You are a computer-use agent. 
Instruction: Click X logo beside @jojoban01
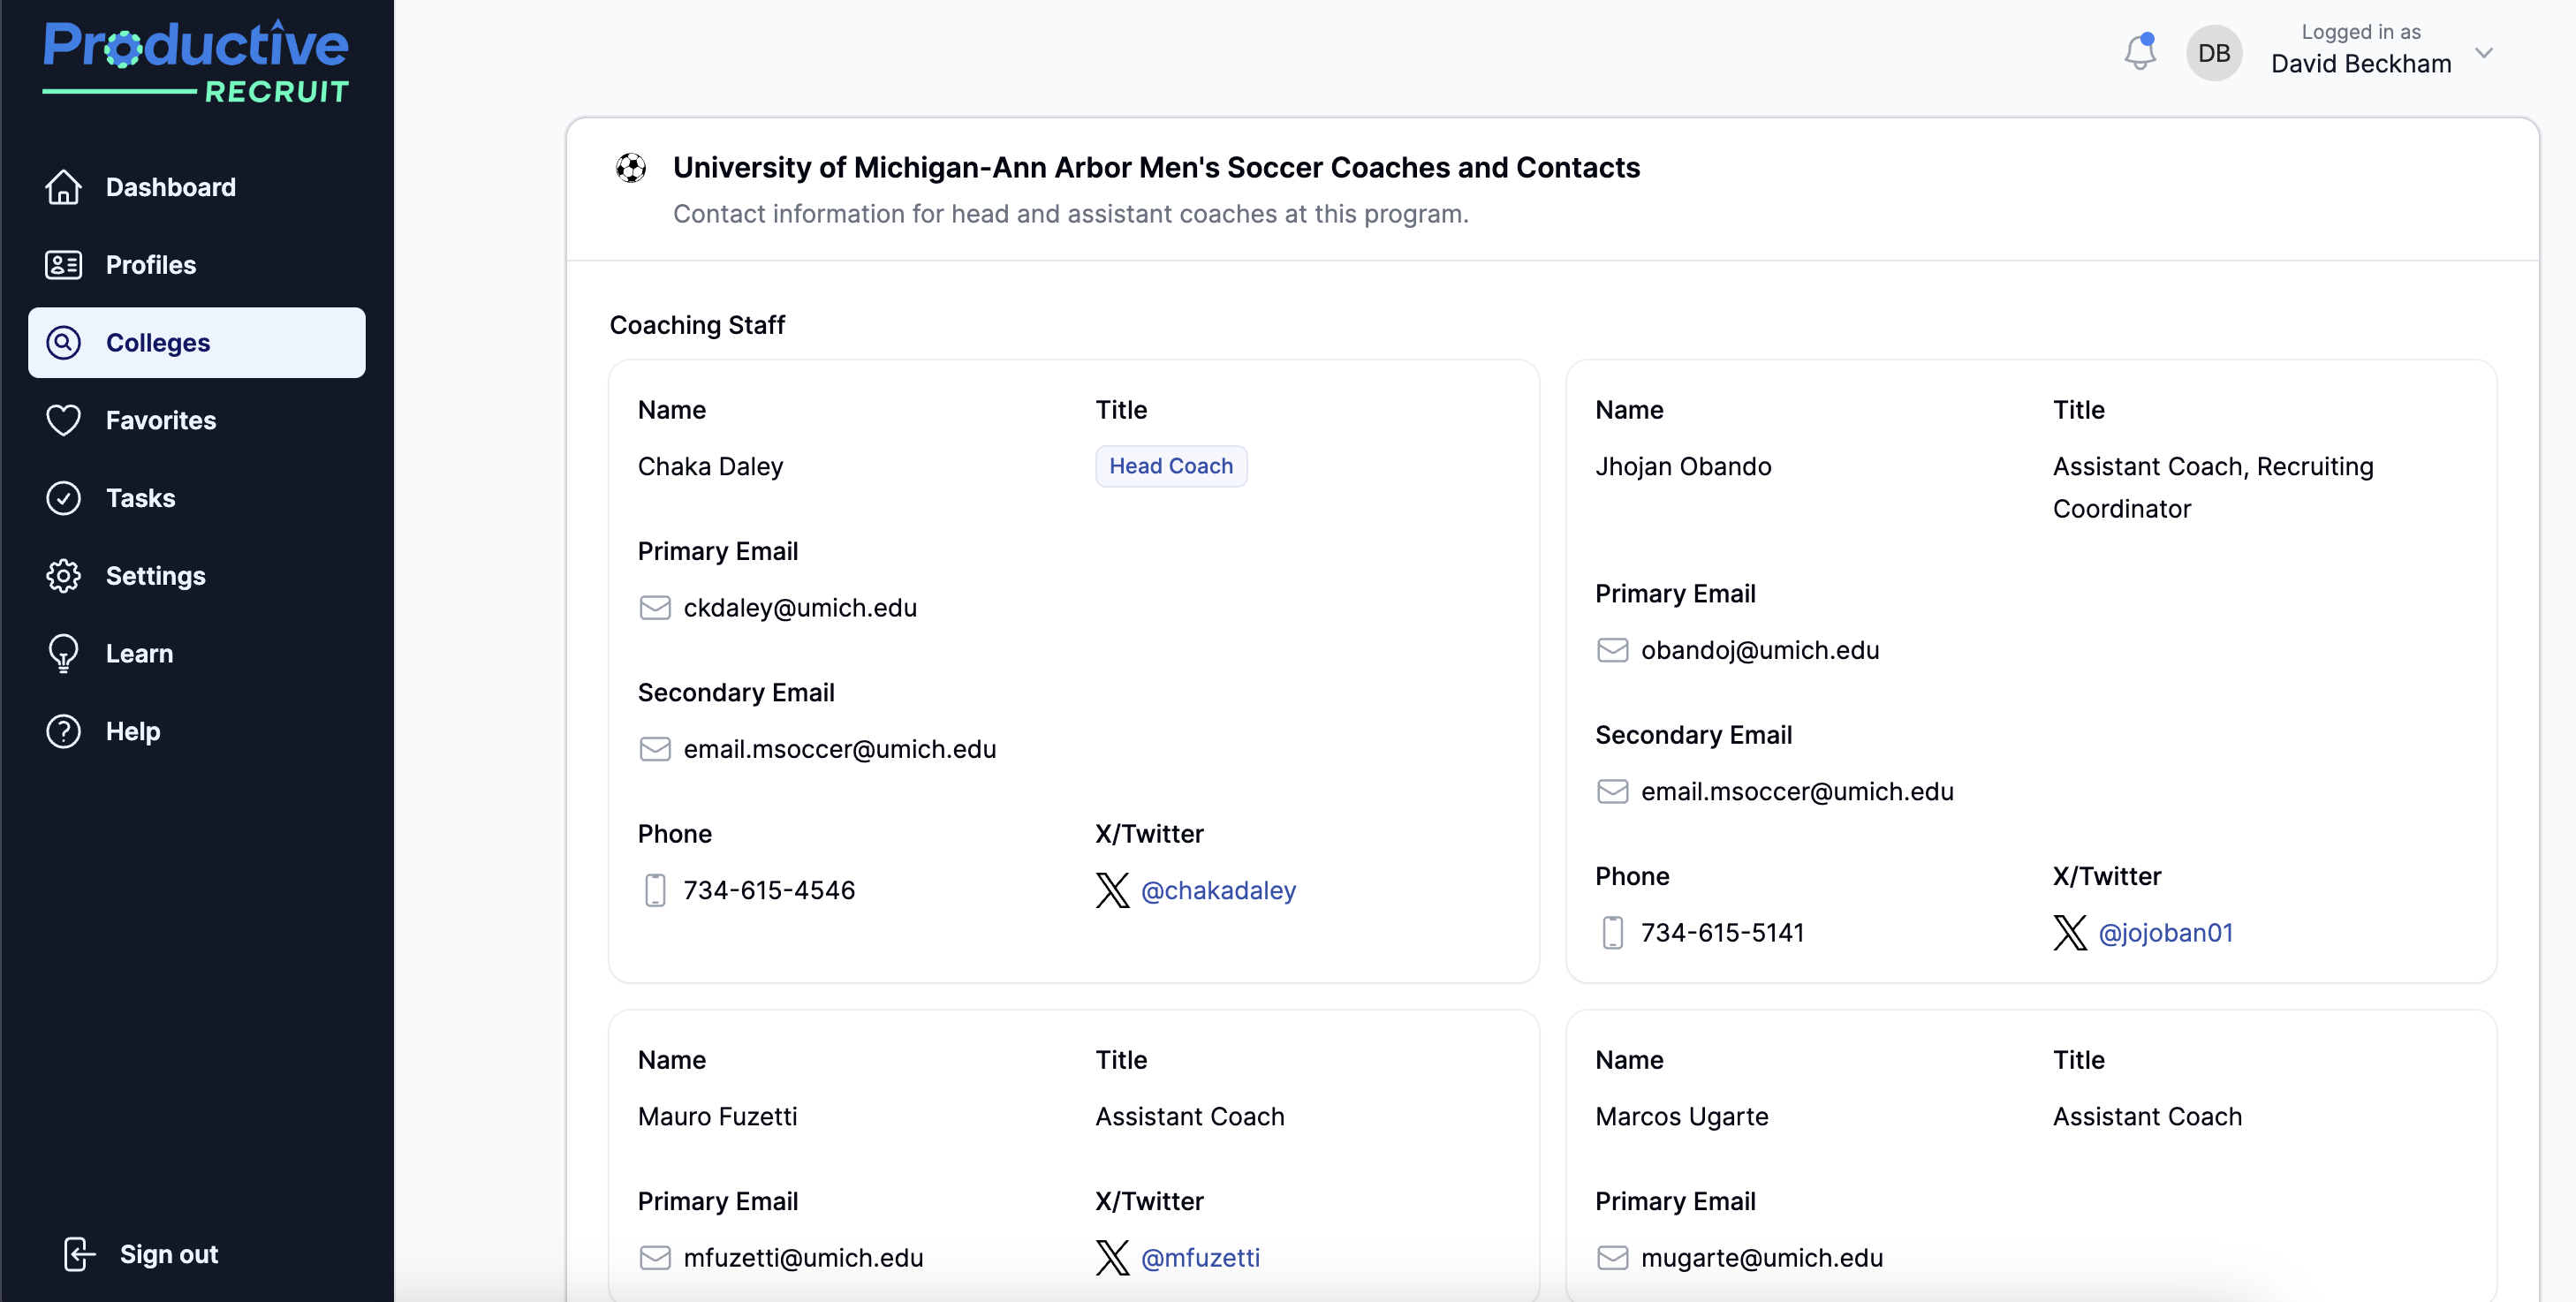(2070, 932)
